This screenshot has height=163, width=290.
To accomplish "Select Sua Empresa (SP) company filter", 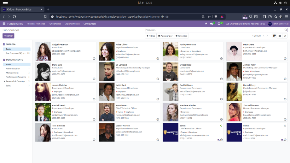I will pos(16,53).
